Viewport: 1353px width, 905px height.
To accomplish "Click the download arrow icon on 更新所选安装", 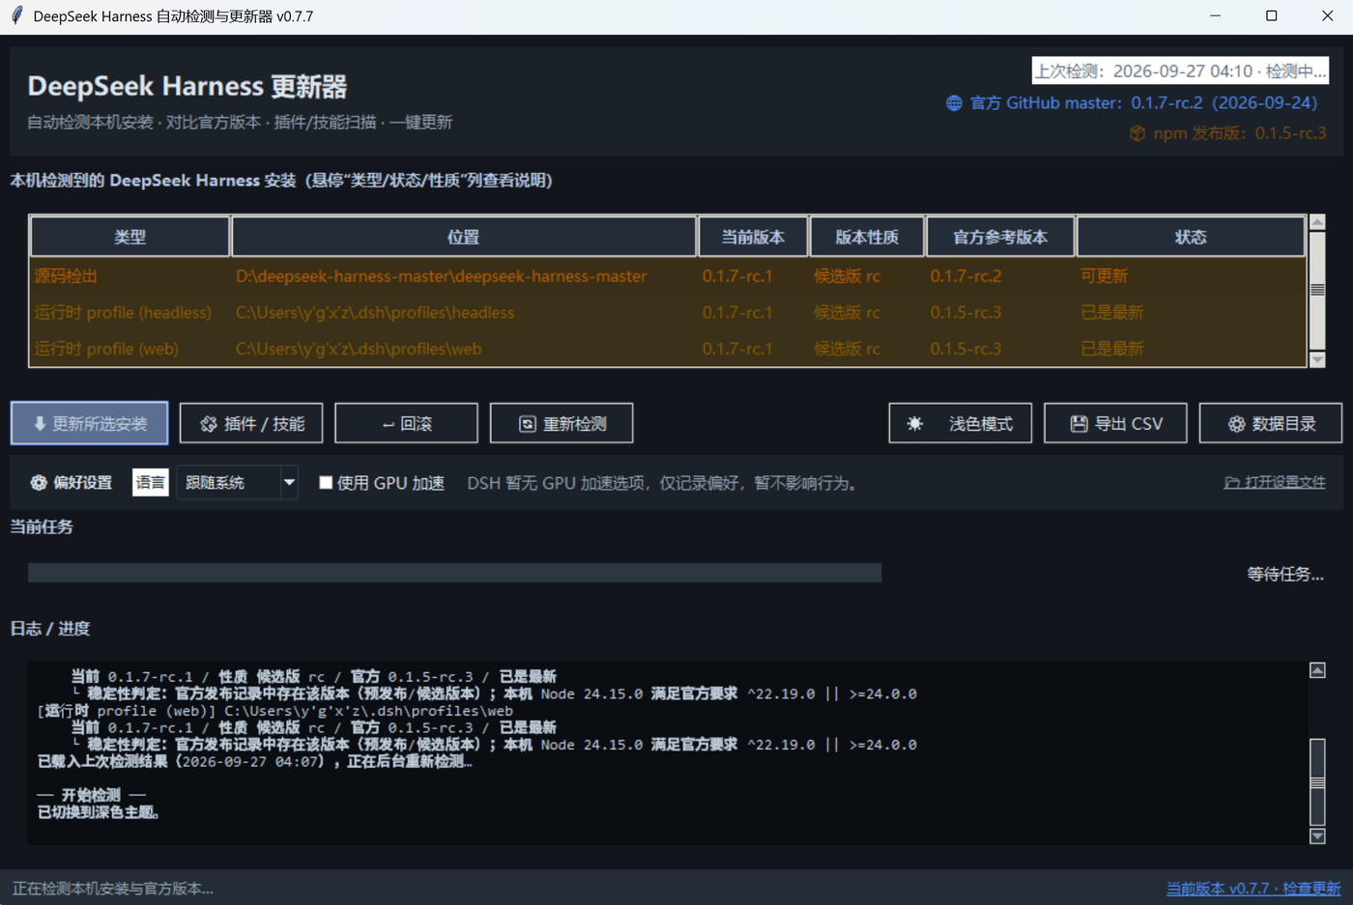I will coord(40,424).
